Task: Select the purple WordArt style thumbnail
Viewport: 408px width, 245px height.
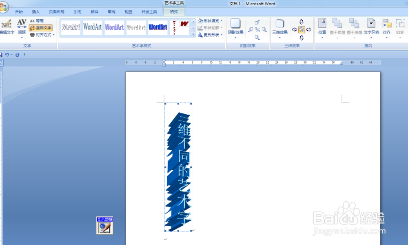Action: click(114, 27)
